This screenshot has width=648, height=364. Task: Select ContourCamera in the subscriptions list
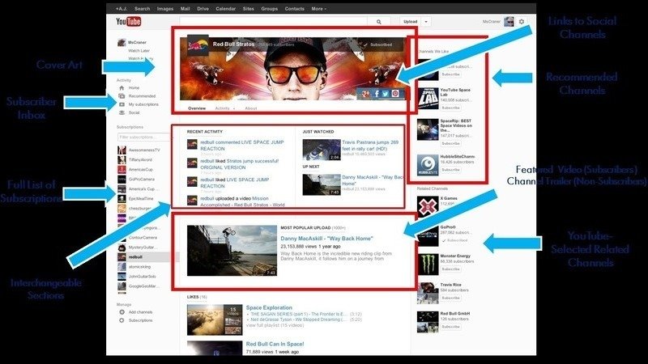coord(143,238)
